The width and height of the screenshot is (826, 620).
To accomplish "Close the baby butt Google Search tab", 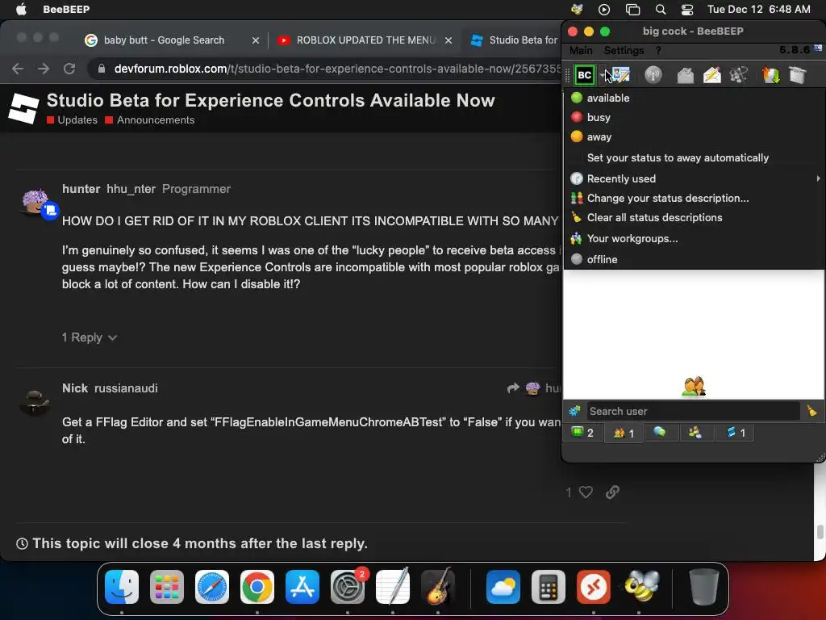I will (256, 40).
